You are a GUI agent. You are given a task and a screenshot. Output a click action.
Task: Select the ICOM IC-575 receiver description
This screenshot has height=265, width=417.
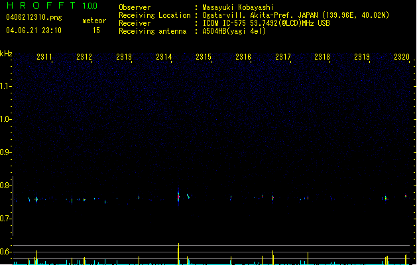tap(266, 23)
